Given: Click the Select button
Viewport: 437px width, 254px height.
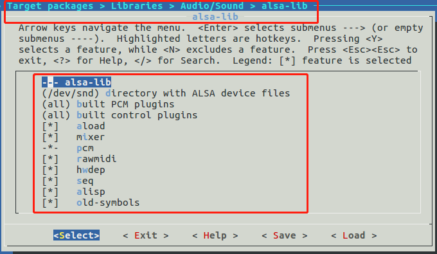Looking at the screenshot, I should point(76,235).
